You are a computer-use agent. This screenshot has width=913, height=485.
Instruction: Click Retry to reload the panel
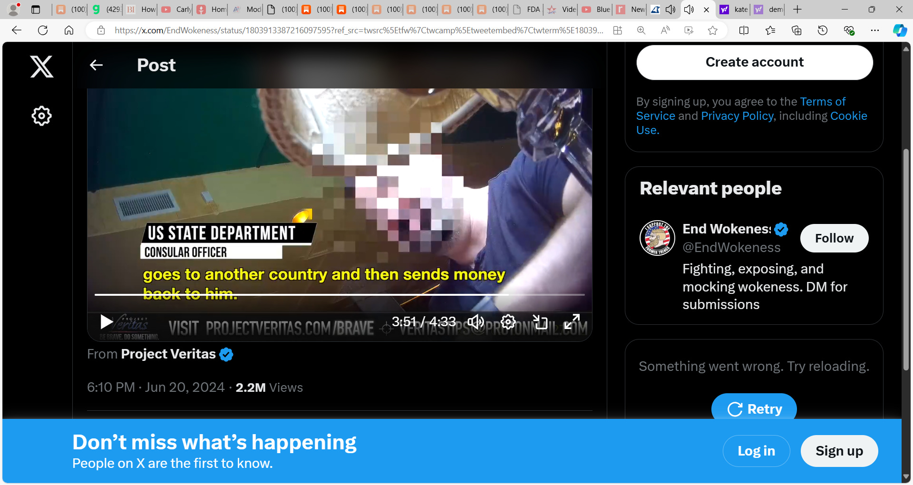click(754, 408)
